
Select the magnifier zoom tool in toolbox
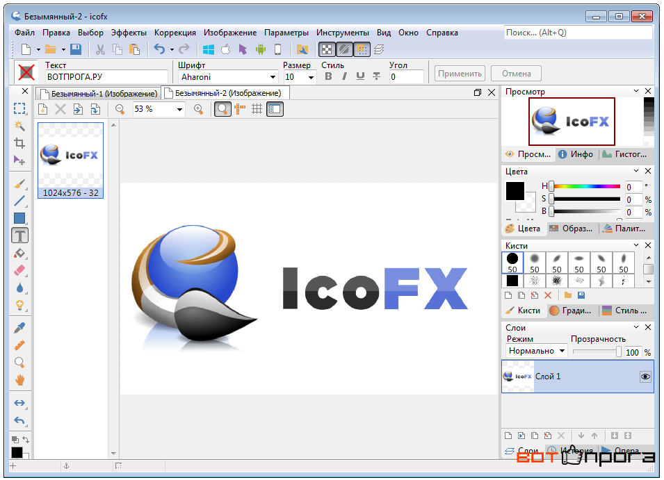click(x=19, y=363)
